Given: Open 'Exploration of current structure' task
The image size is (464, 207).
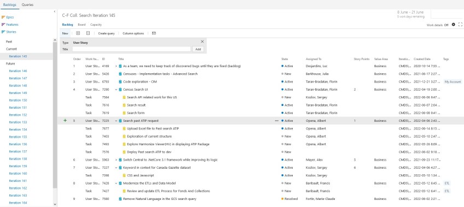Looking at the screenshot, I should point(149,137).
